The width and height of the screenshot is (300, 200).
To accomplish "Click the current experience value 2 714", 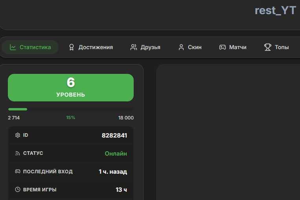I will (x=14, y=118).
